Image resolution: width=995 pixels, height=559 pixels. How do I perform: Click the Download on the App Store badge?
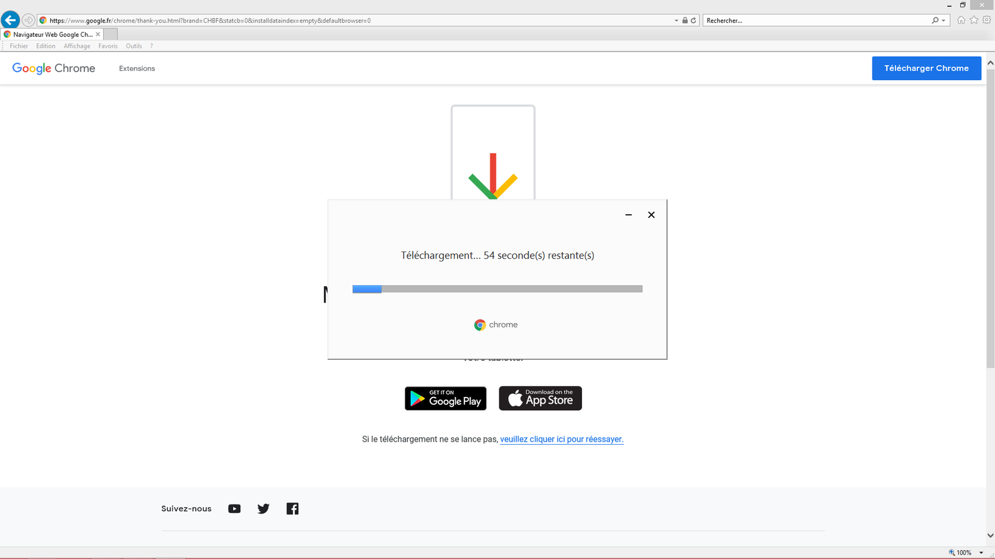540,398
